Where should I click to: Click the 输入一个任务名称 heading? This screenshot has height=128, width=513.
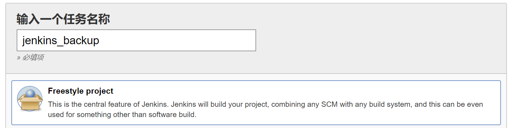(x=63, y=19)
